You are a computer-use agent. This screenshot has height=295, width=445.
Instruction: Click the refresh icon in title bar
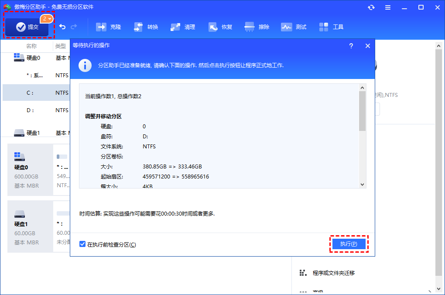pyautogui.click(x=371, y=7)
